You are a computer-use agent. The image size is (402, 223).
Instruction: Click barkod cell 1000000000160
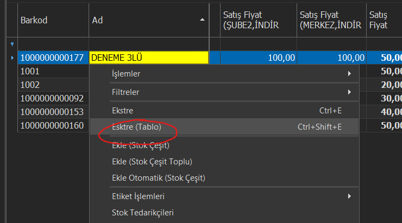53,125
